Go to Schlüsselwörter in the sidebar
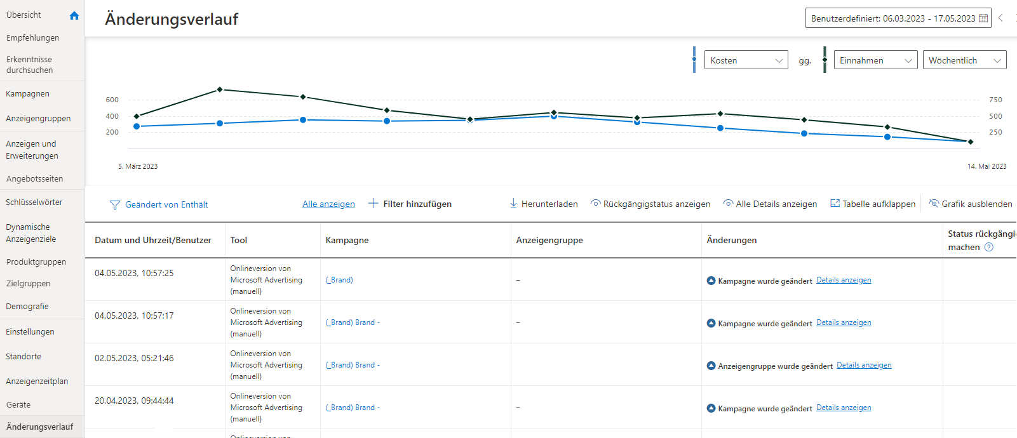Viewport: 1017px width, 438px height. (x=34, y=202)
